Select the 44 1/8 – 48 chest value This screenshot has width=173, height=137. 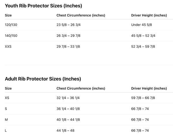pos(65,130)
